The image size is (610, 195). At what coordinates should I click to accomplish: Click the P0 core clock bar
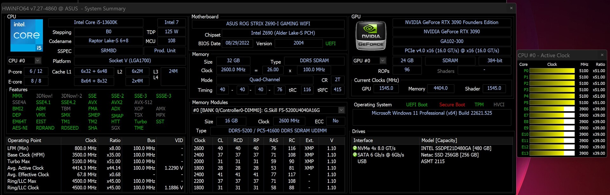click(552, 71)
